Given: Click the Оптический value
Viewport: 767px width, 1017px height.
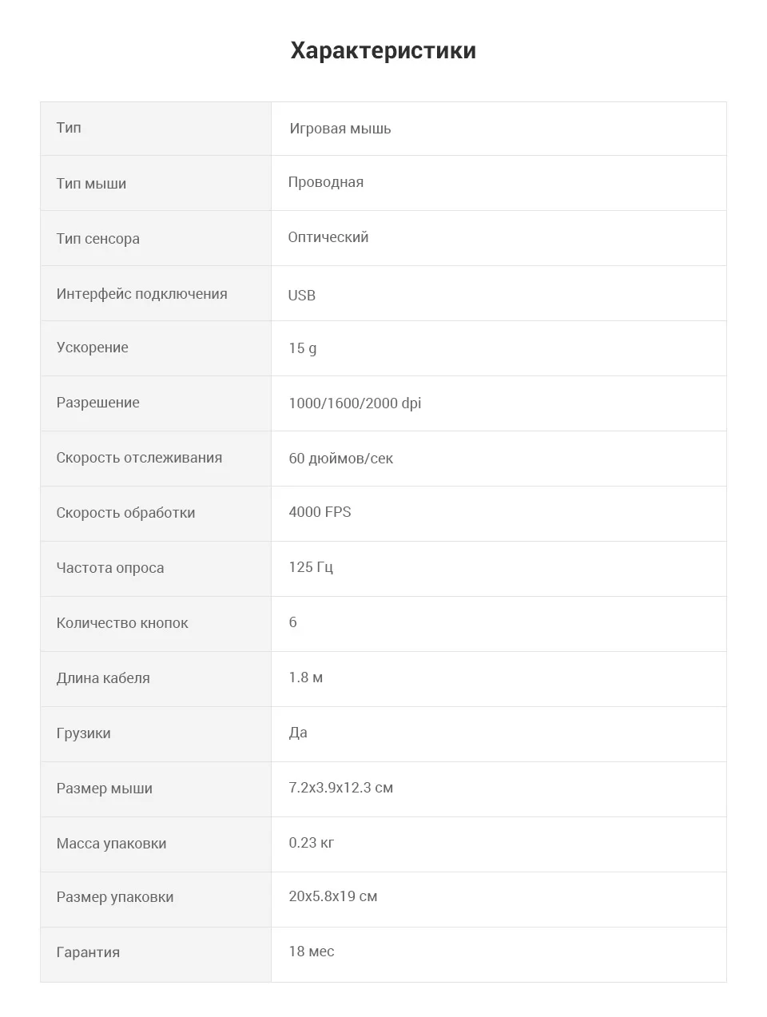Looking at the screenshot, I should 328,237.
